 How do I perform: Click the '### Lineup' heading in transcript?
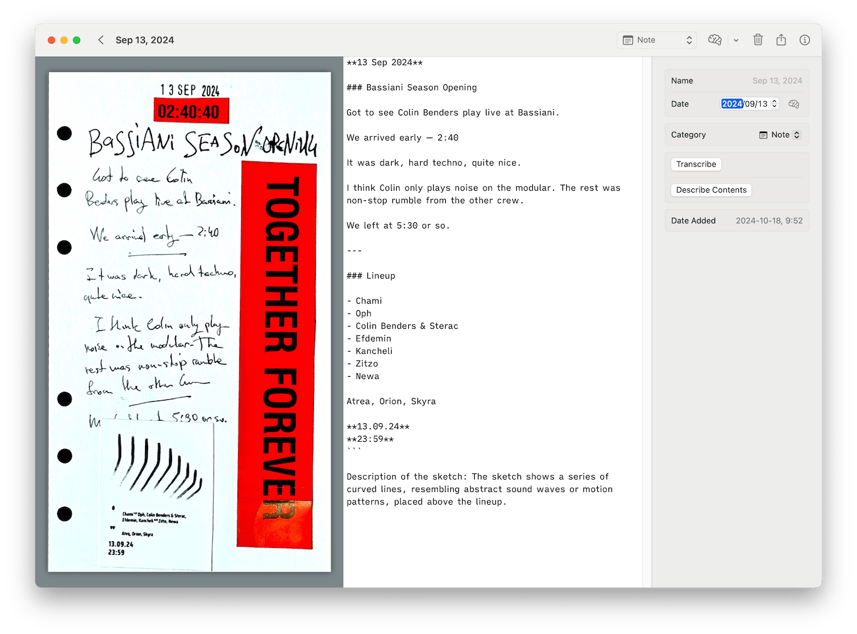click(x=371, y=276)
